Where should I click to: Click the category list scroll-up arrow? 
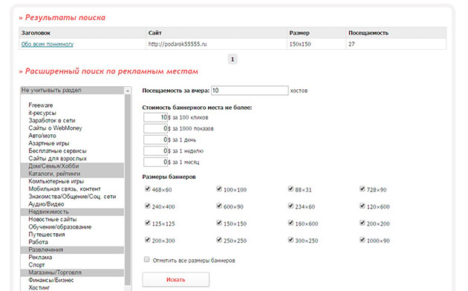[x=128, y=91]
